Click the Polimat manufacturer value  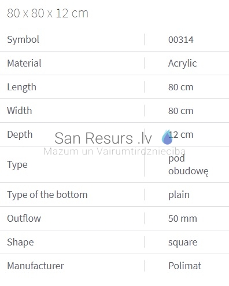pos(184,266)
